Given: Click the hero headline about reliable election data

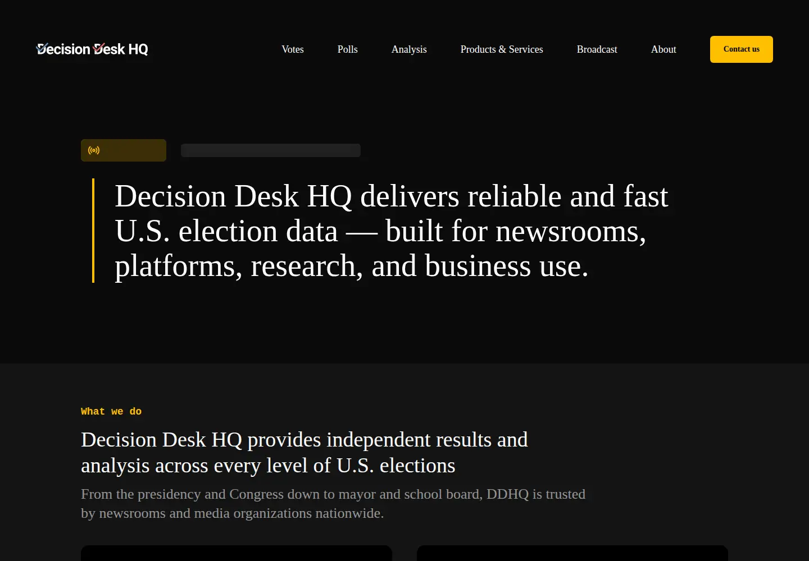Looking at the screenshot, I should click(392, 231).
